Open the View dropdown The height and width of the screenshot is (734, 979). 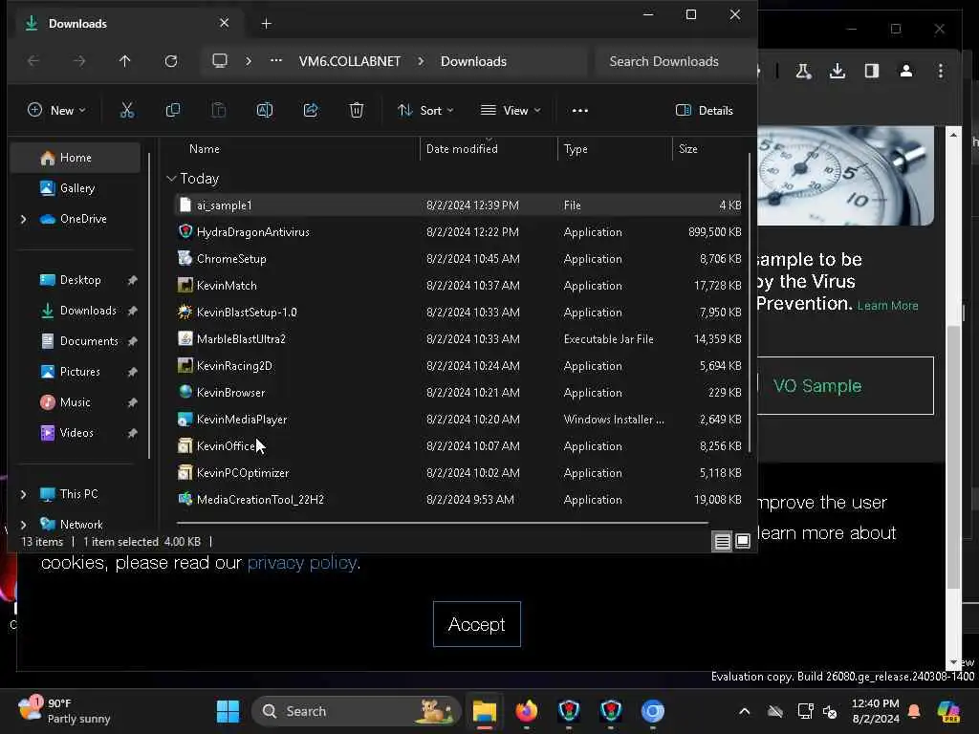511,111
